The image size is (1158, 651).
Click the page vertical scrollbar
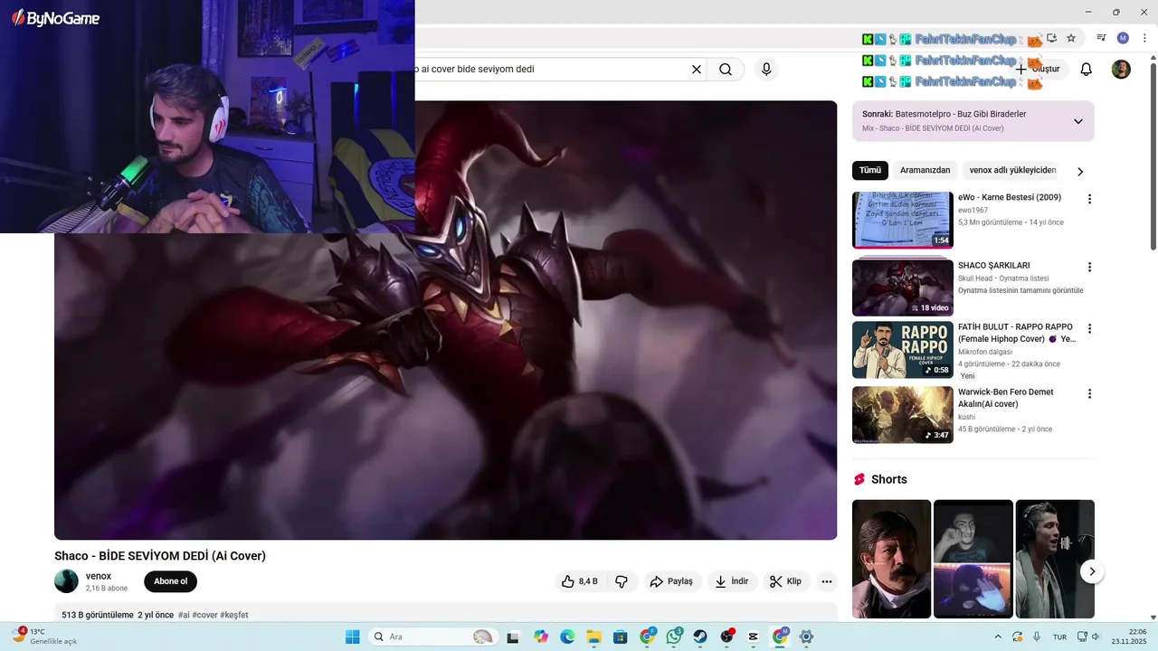(1153, 158)
